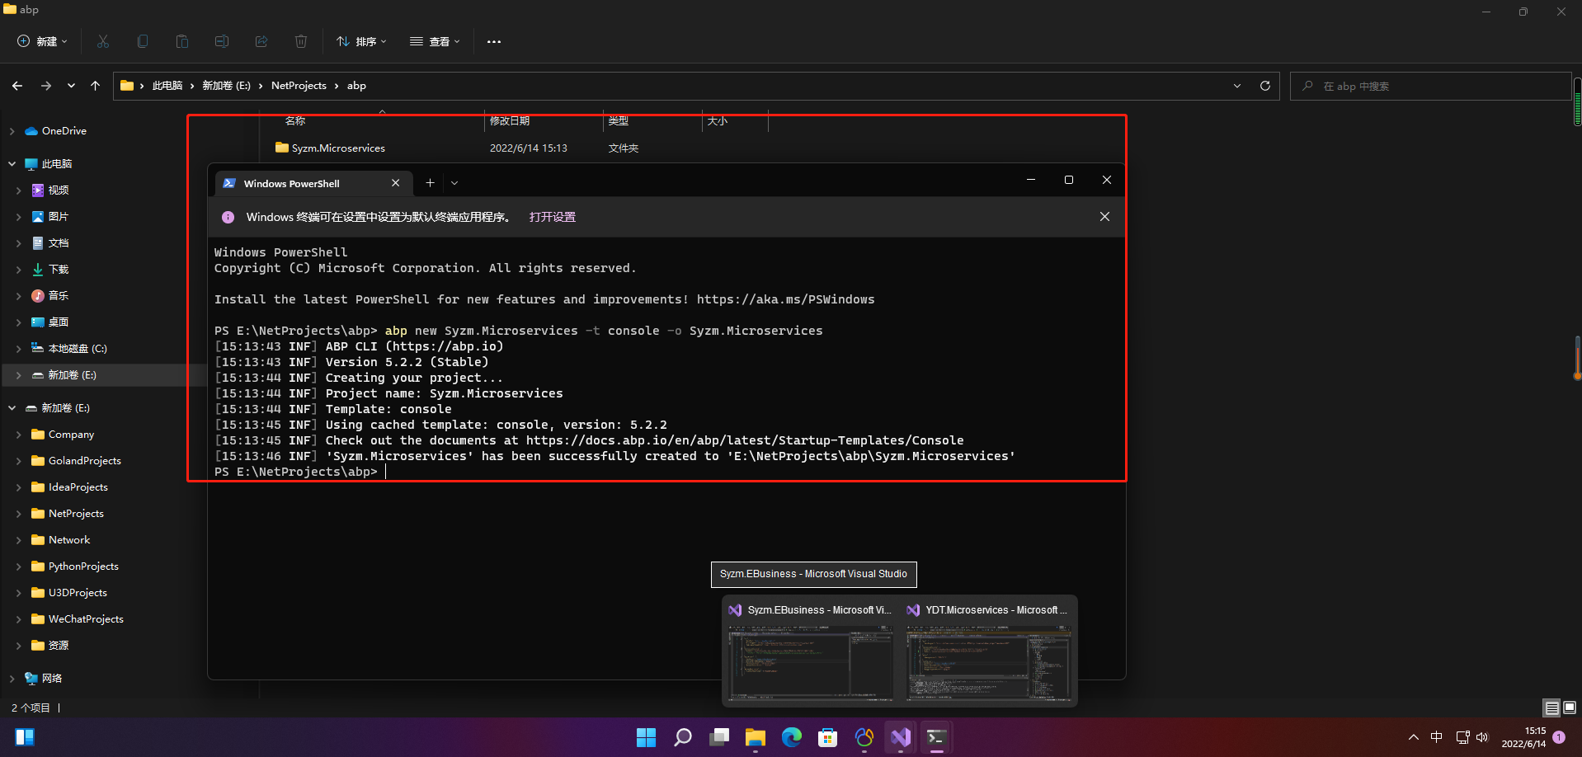1582x757 pixels.
Task: Click Visual Studio taskbar icon
Action: click(x=901, y=737)
